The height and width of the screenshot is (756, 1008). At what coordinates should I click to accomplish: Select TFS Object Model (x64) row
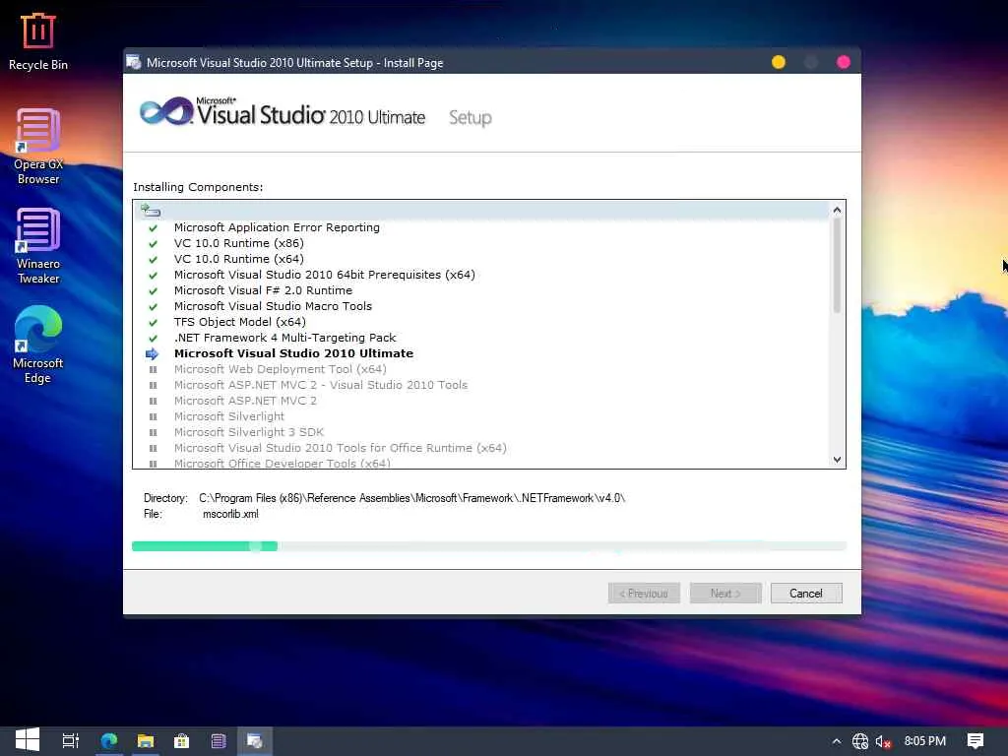[239, 322]
